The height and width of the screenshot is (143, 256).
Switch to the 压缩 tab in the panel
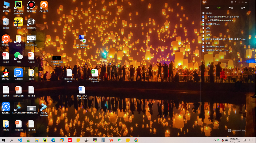[x=243, y=7]
